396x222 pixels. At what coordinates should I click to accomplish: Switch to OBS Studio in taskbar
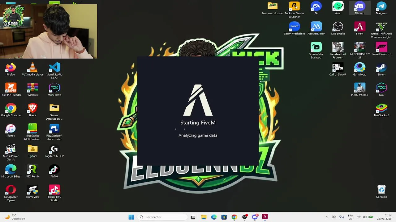[x=244, y=217]
